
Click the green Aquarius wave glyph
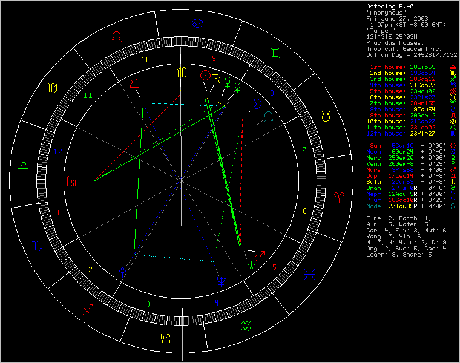point(246,326)
